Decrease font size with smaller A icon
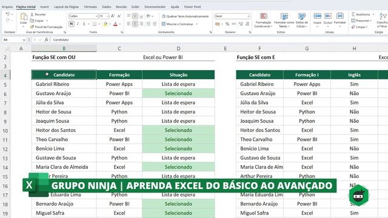This screenshot has width=388, height=218. pos(119,16)
